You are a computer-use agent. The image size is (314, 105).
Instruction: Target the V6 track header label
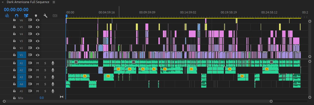click(21, 20)
